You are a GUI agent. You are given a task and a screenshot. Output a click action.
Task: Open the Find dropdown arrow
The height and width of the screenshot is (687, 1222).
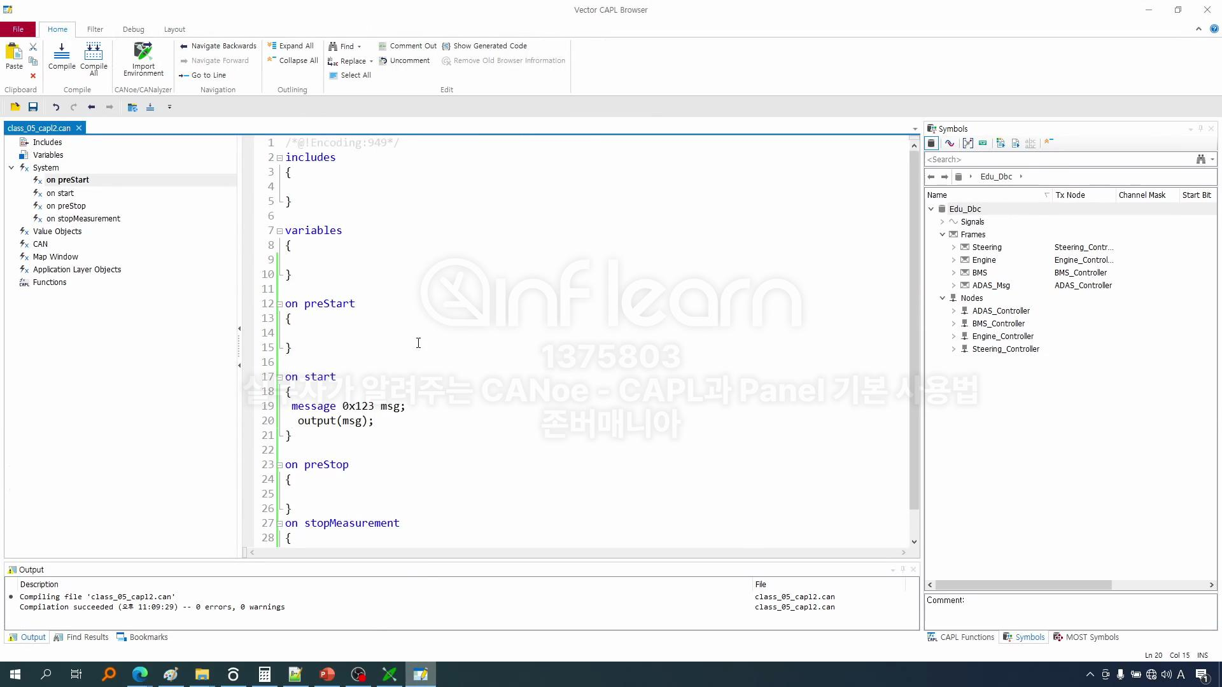click(360, 46)
